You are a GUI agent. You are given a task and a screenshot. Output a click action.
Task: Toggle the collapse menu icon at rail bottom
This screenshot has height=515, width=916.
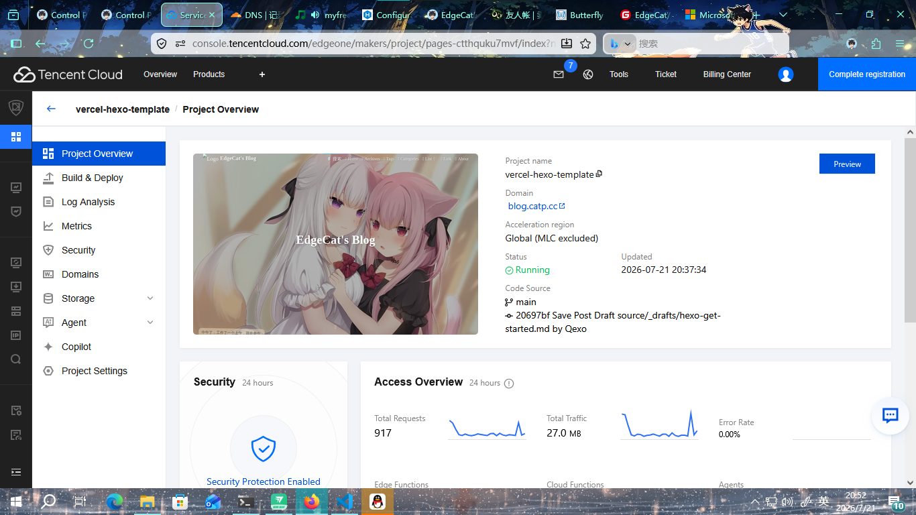[16, 472]
